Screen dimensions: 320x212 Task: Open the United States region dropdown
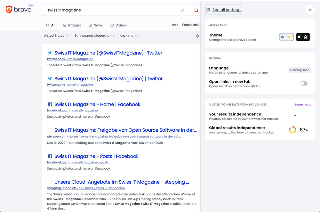56,36
